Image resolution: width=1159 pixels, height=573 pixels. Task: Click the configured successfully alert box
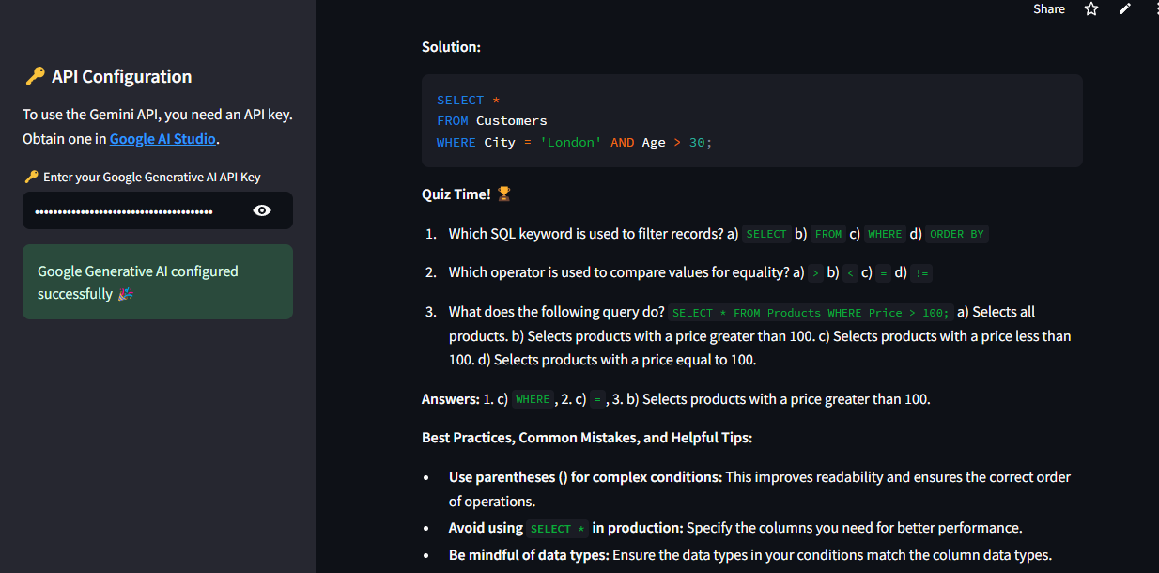[158, 282]
